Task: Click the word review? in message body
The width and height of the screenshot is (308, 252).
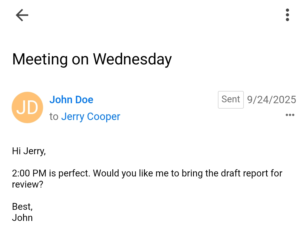Action: [x=27, y=184]
